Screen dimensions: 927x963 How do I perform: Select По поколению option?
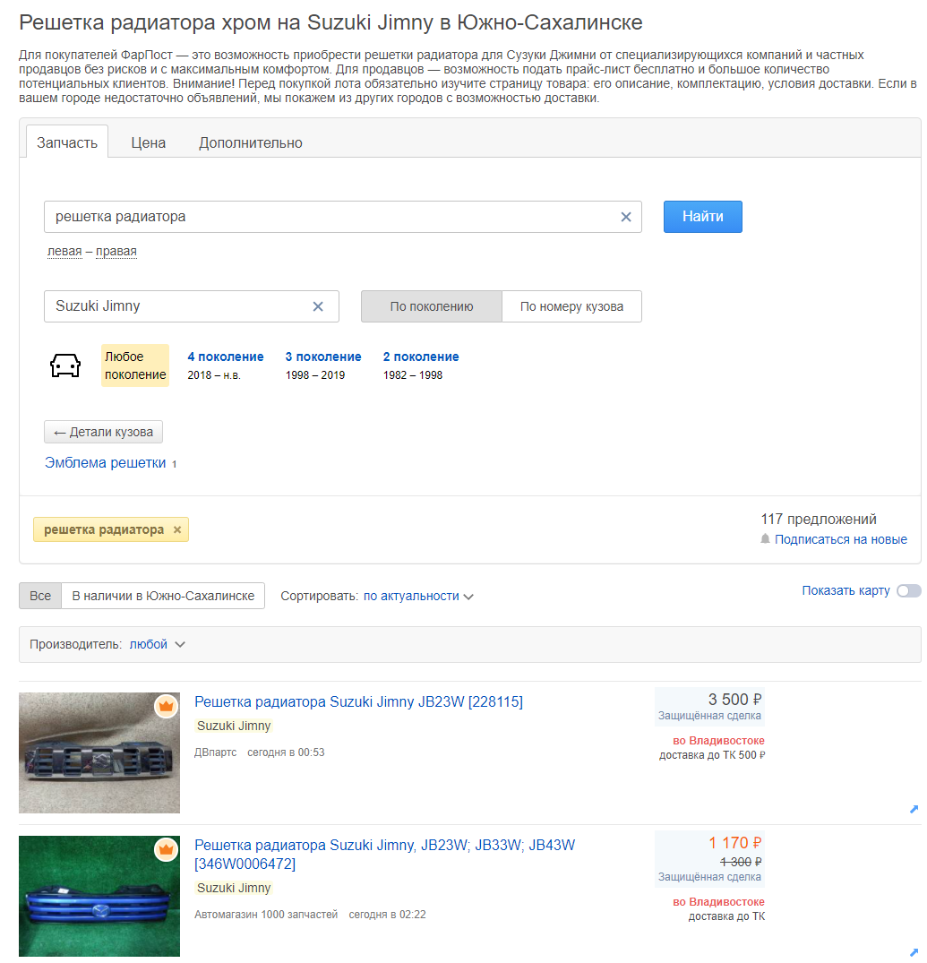pos(432,306)
